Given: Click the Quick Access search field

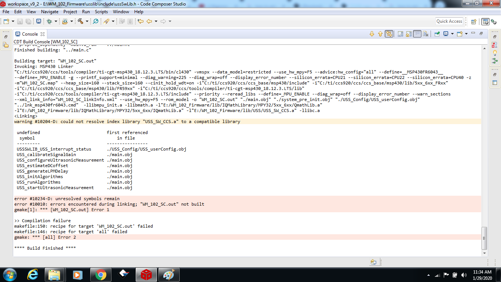Looking at the screenshot, I should click(x=449, y=21).
